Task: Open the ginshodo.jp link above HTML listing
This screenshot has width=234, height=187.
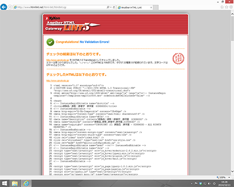Action: (57, 81)
